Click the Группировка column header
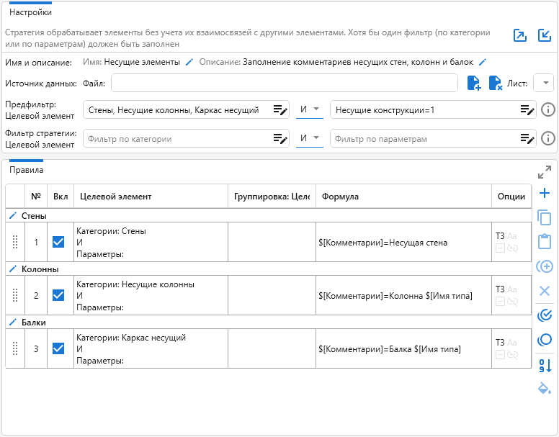 [272, 197]
